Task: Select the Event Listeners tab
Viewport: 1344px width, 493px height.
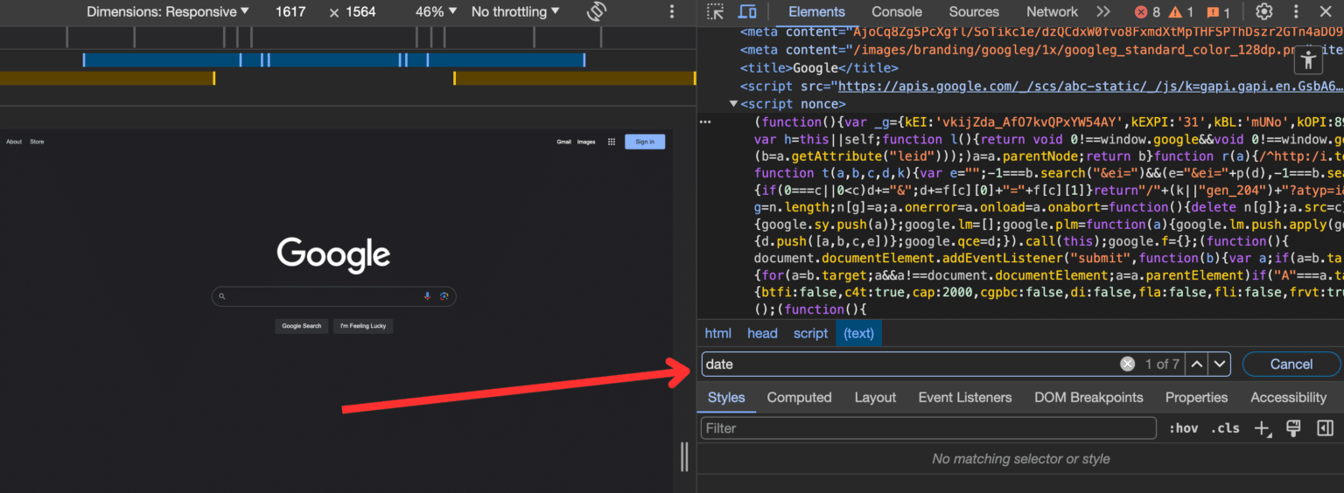Action: (965, 398)
